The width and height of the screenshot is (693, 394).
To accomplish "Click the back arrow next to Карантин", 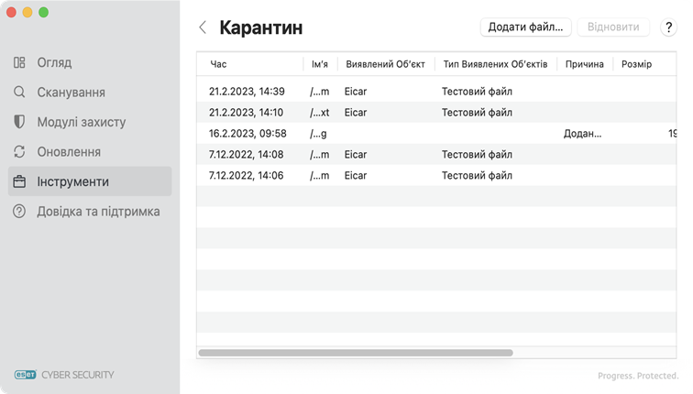I will click(x=203, y=27).
